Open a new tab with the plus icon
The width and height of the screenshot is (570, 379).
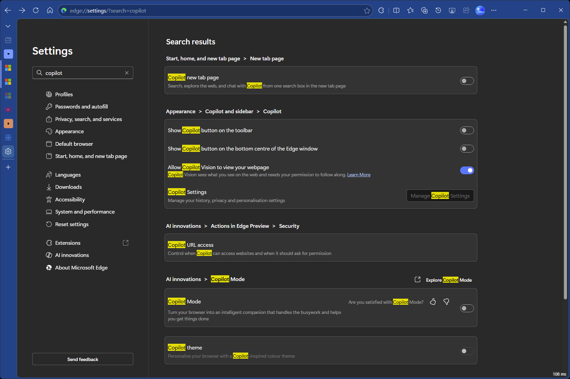(x=8, y=167)
